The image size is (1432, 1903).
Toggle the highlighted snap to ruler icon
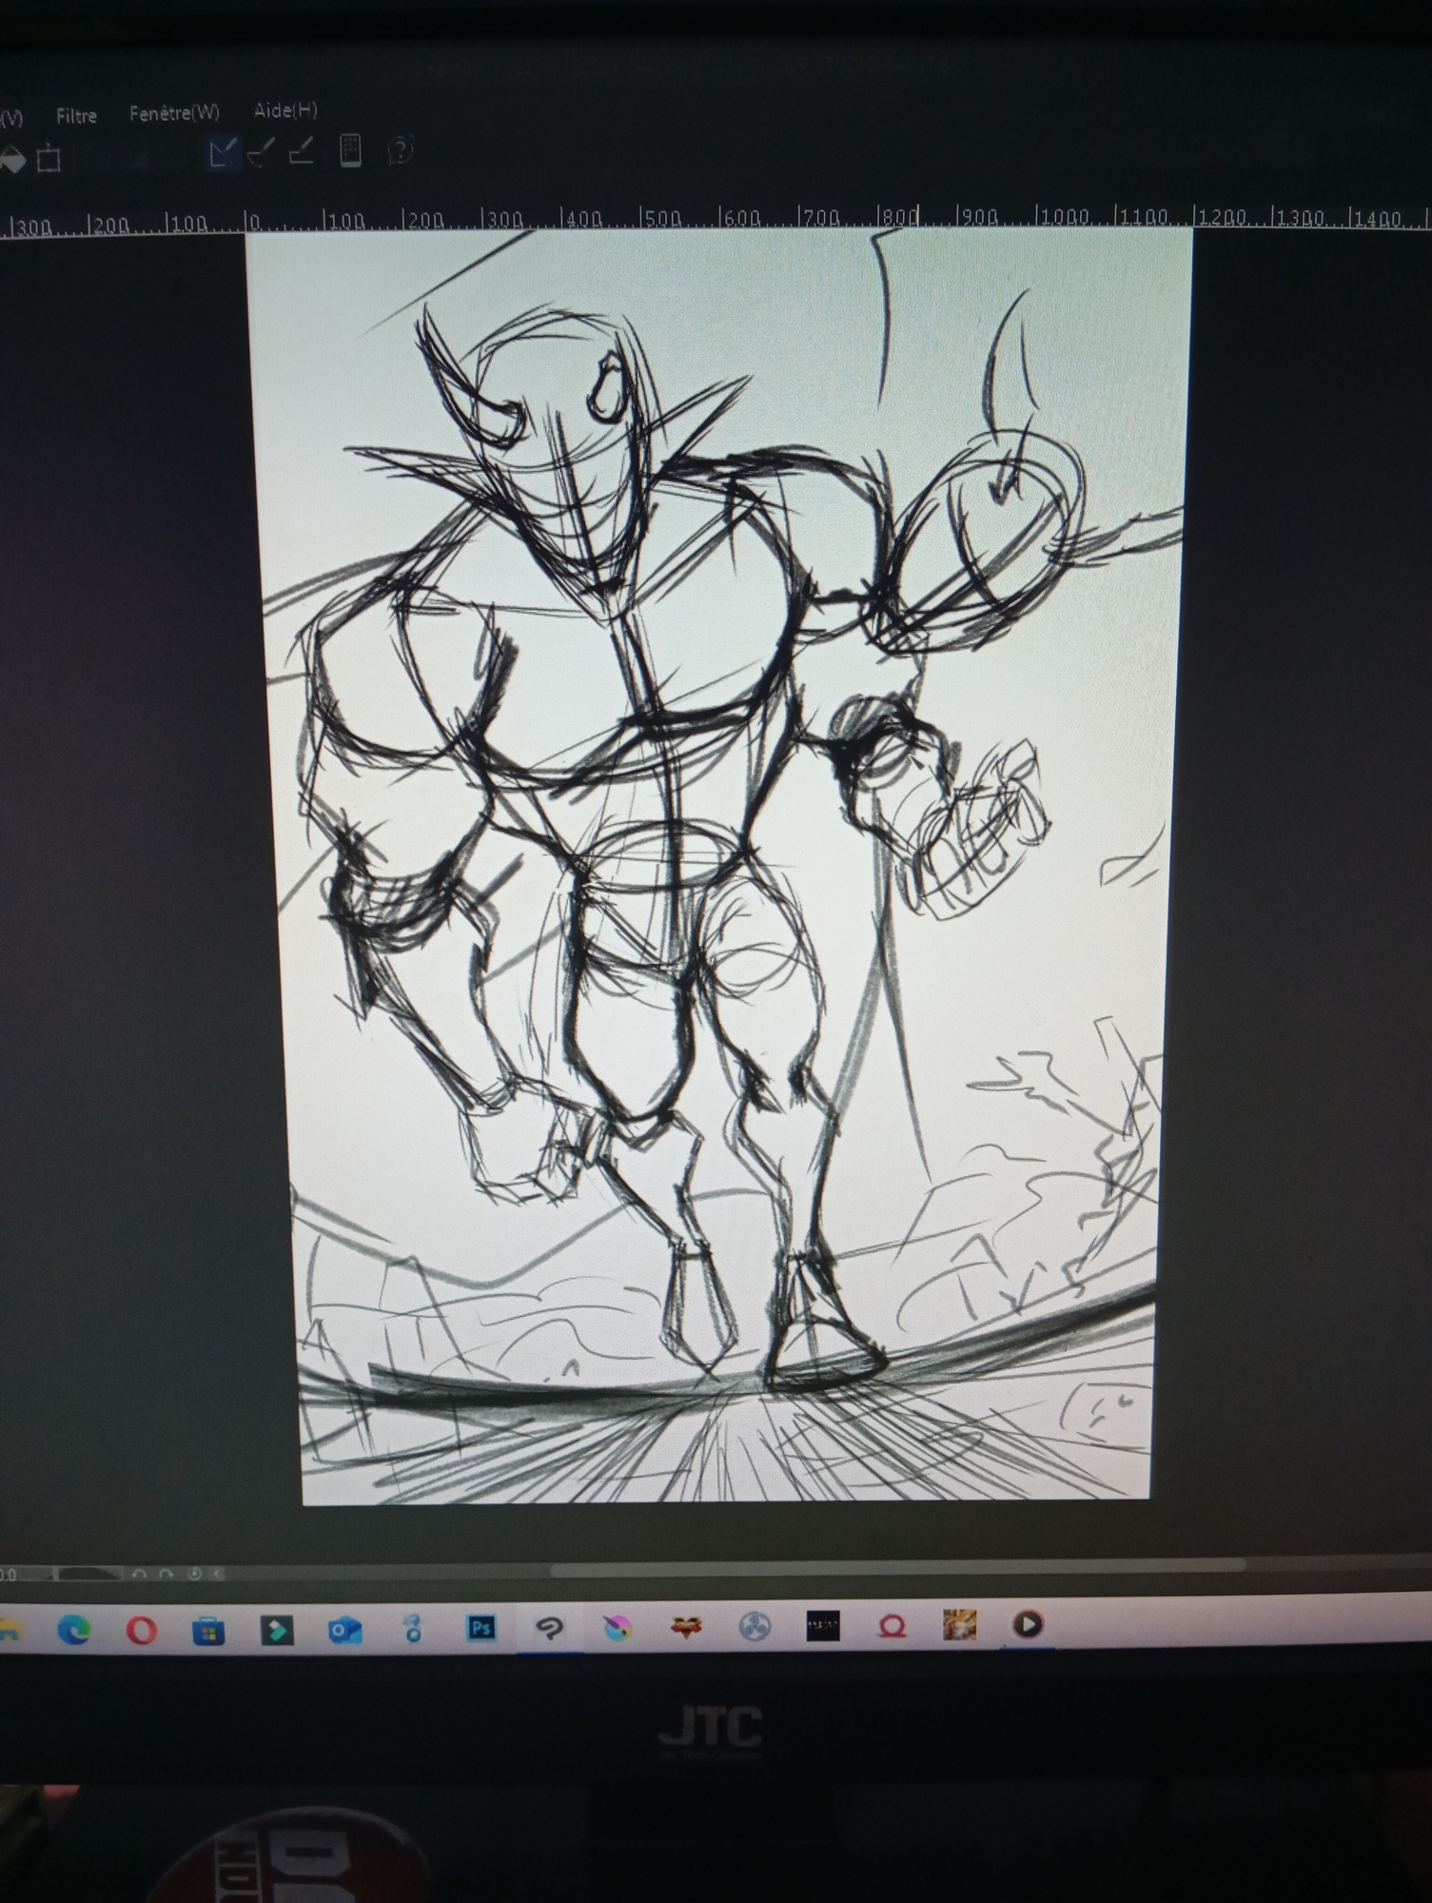click(x=224, y=152)
